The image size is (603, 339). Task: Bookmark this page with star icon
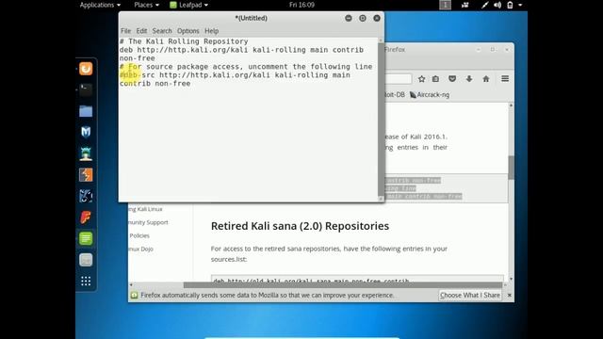pos(421,79)
